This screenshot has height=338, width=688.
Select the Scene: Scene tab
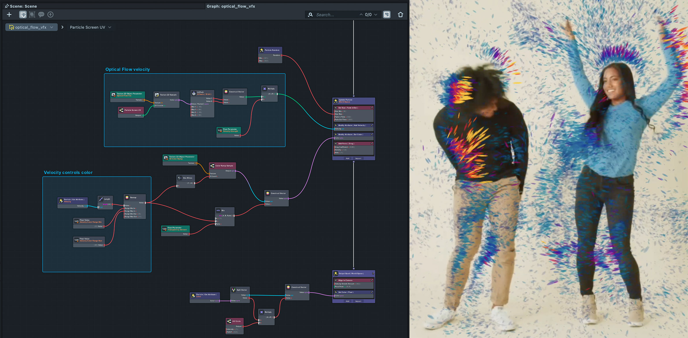click(x=23, y=6)
